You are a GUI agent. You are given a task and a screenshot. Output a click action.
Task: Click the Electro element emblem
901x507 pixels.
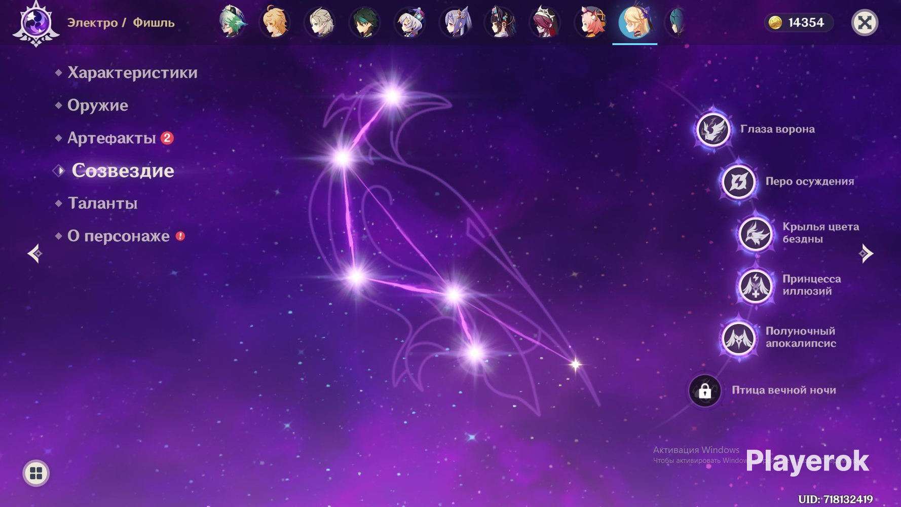pyautogui.click(x=35, y=23)
